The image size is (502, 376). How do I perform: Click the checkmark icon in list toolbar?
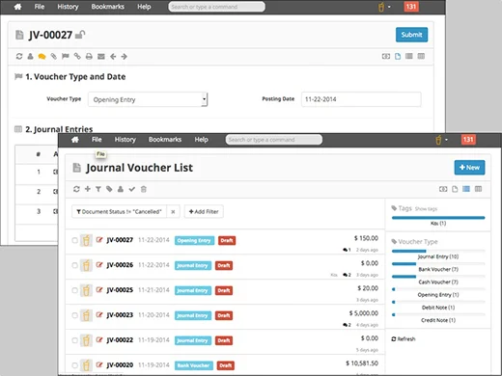point(132,189)
